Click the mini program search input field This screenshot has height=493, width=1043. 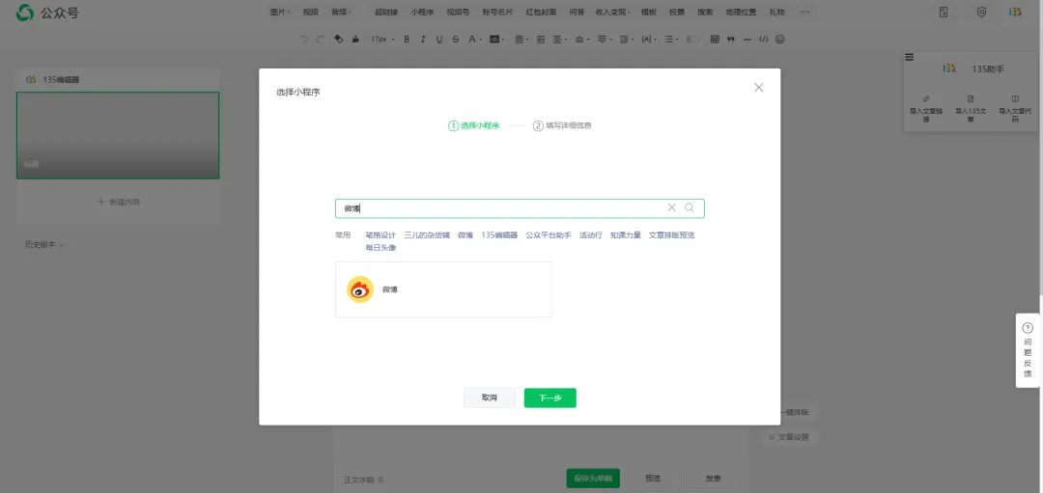pos(520,208)
